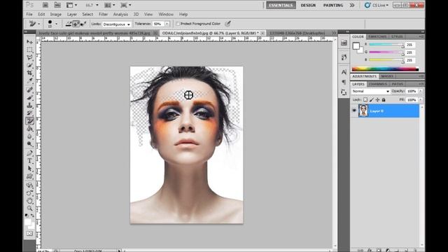Viewport: 448px width, 252px height.
Task: Select the Move tool
Action: pyautogui.click(x=29, y=42)
